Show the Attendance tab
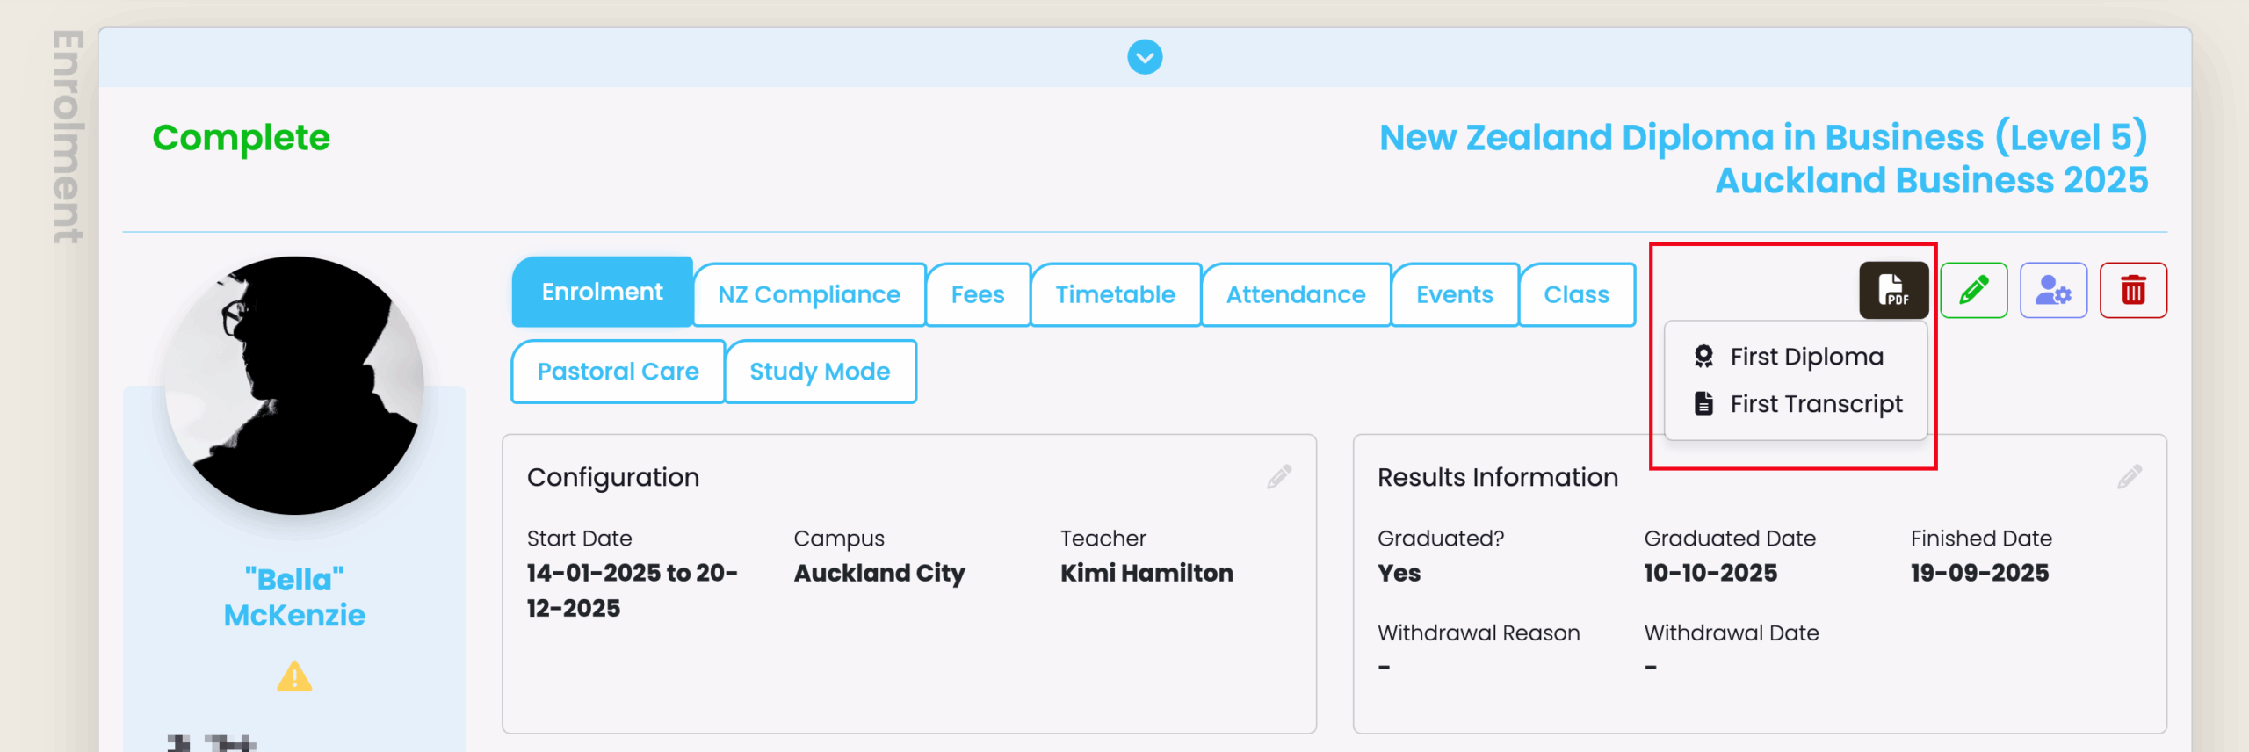Image resolution: width=2249 pixels, height=752 pixels. [1296, 294]
